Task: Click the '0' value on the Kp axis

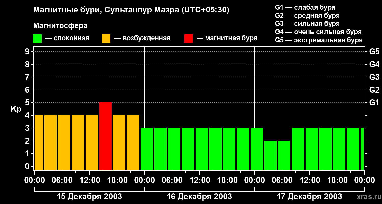Action: 28,166
